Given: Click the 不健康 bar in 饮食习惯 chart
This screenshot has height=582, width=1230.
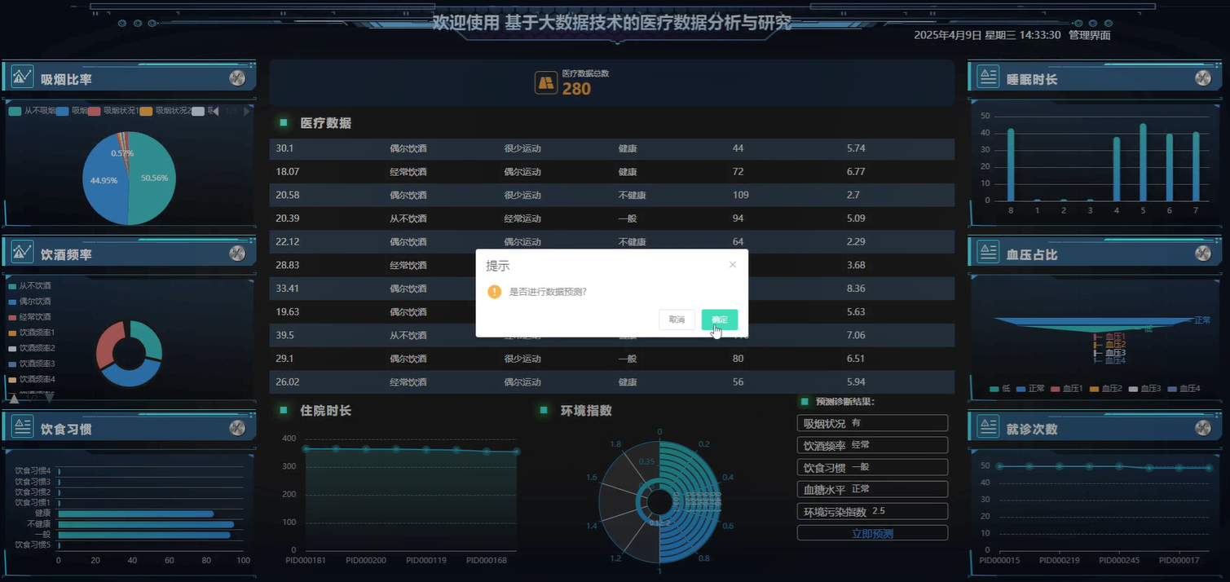Looking at the screenshot, I should coord(146,524).
